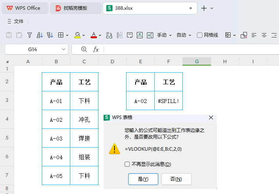This screenshot has height=194, width=279.
Task: Apply red font color A
Action: tap(94, 35)
